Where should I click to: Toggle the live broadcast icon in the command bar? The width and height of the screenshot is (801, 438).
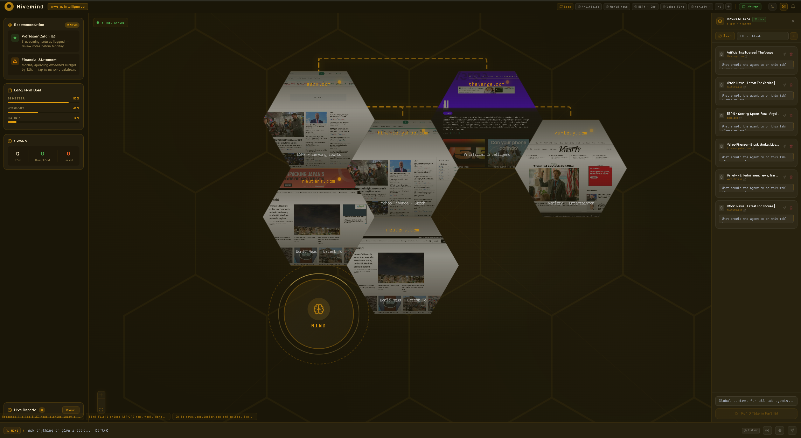click(x=767, y=430)
